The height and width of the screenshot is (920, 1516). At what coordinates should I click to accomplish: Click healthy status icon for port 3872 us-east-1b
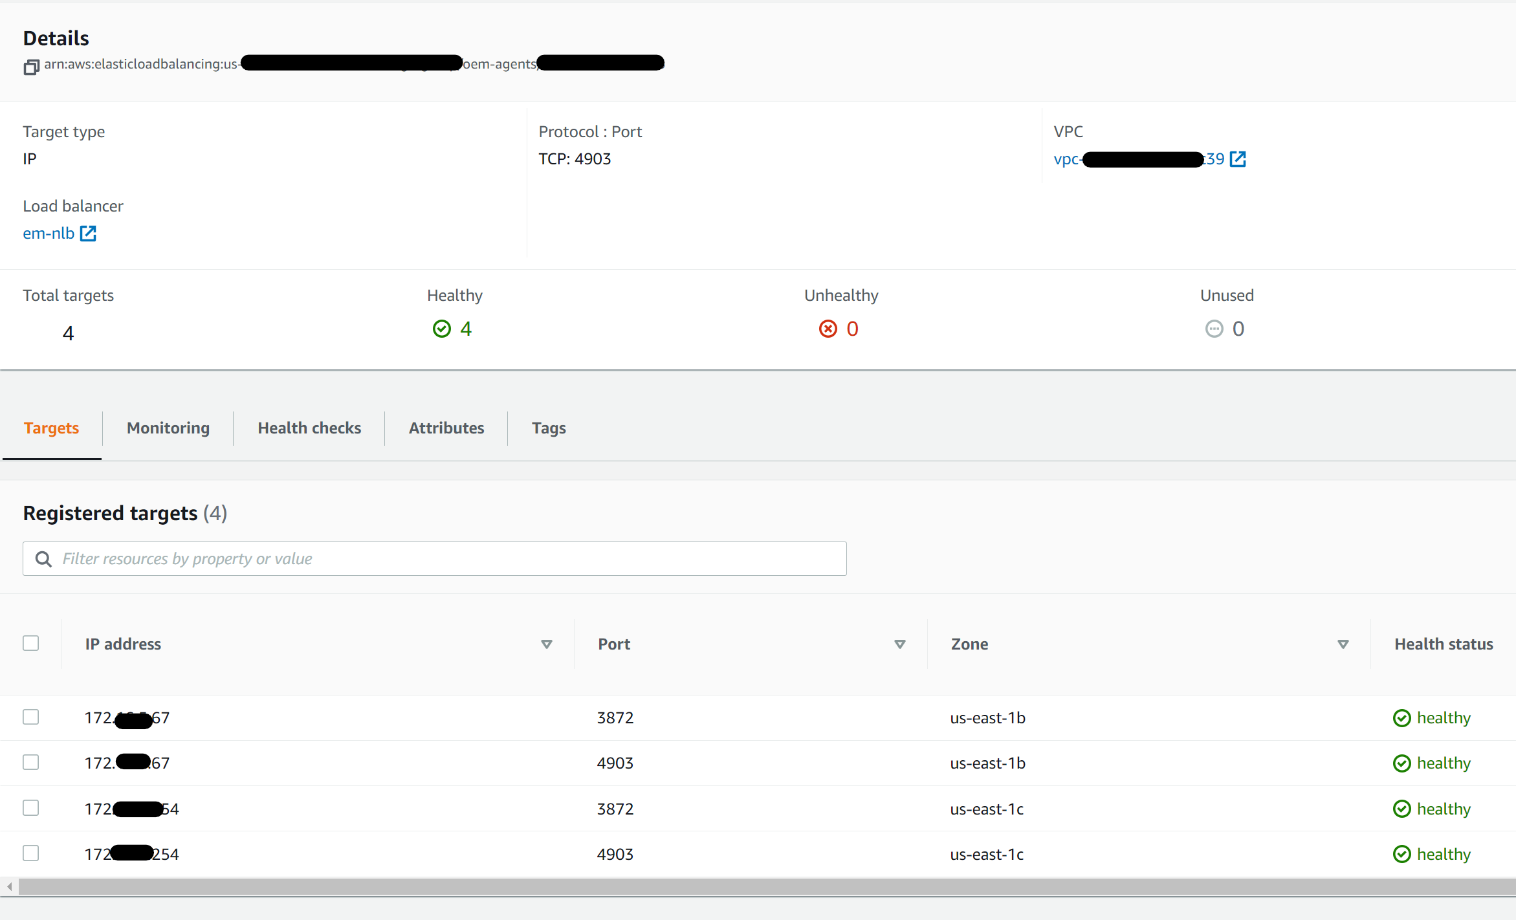tap(1401, 718)
